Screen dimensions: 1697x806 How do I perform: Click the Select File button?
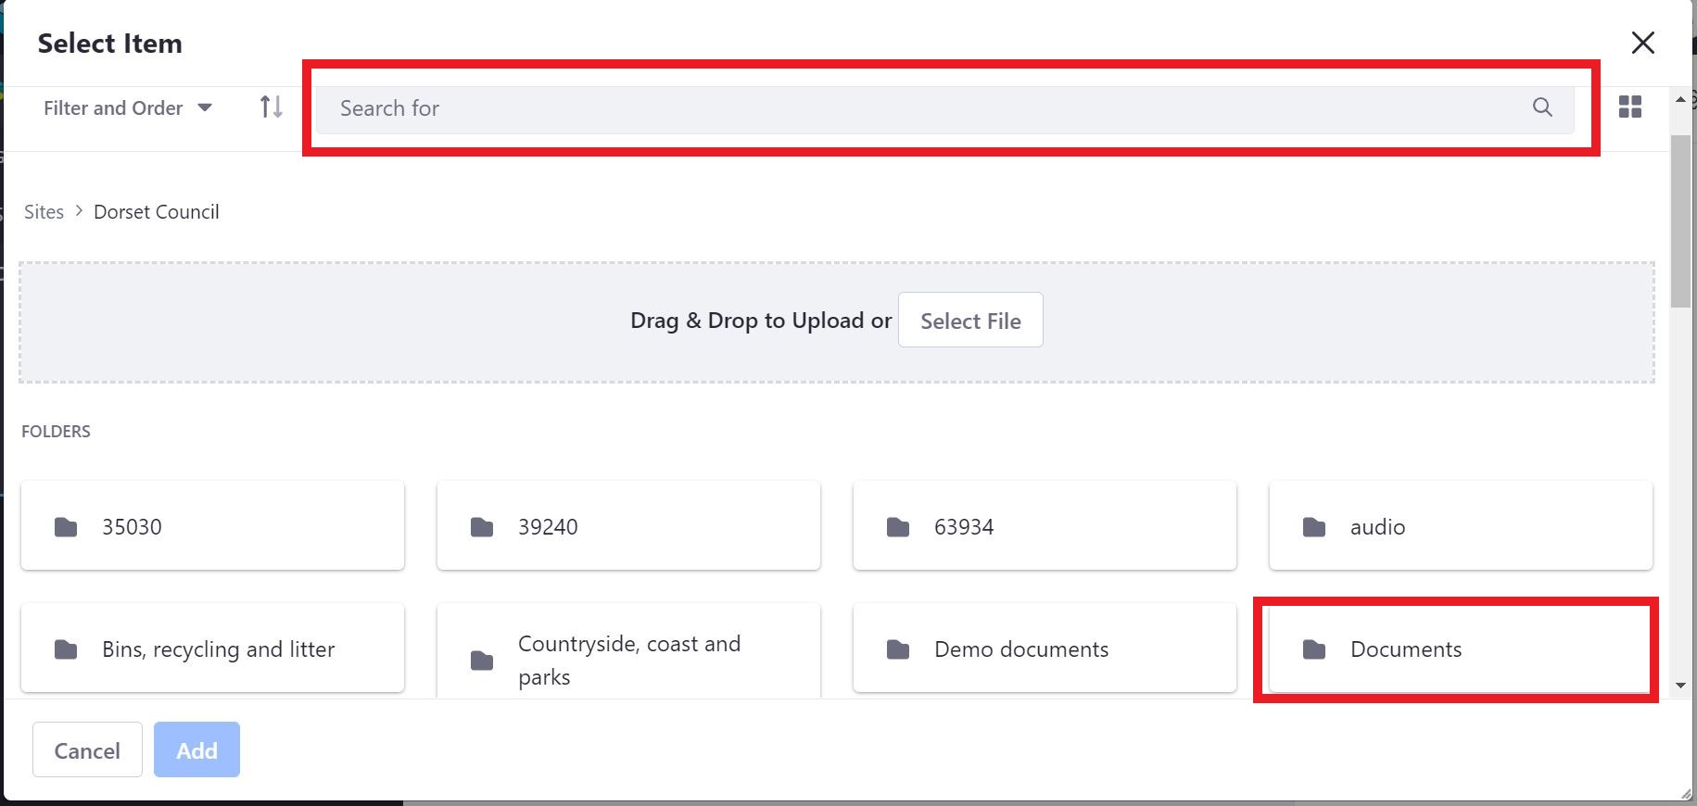(969, 320)
